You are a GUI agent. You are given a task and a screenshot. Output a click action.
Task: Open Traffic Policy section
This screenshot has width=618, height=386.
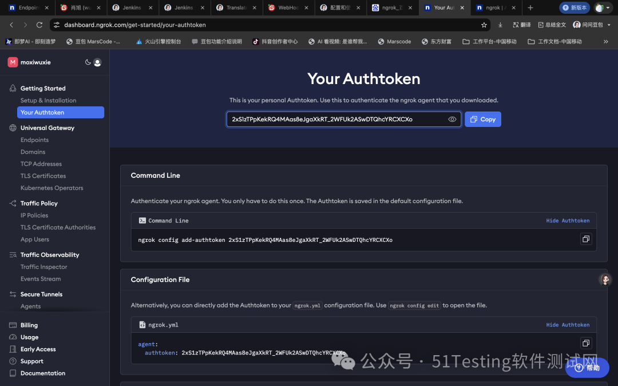pyautogui.click(x=39, y=203)
